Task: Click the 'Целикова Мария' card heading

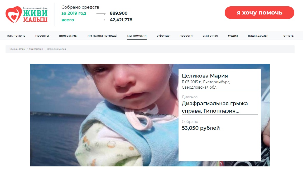Action: coord(205,76)
